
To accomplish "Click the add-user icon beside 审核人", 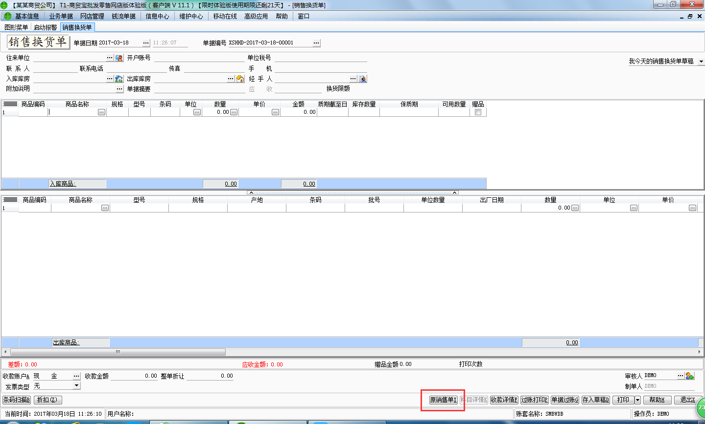I will tap(690, 376).
